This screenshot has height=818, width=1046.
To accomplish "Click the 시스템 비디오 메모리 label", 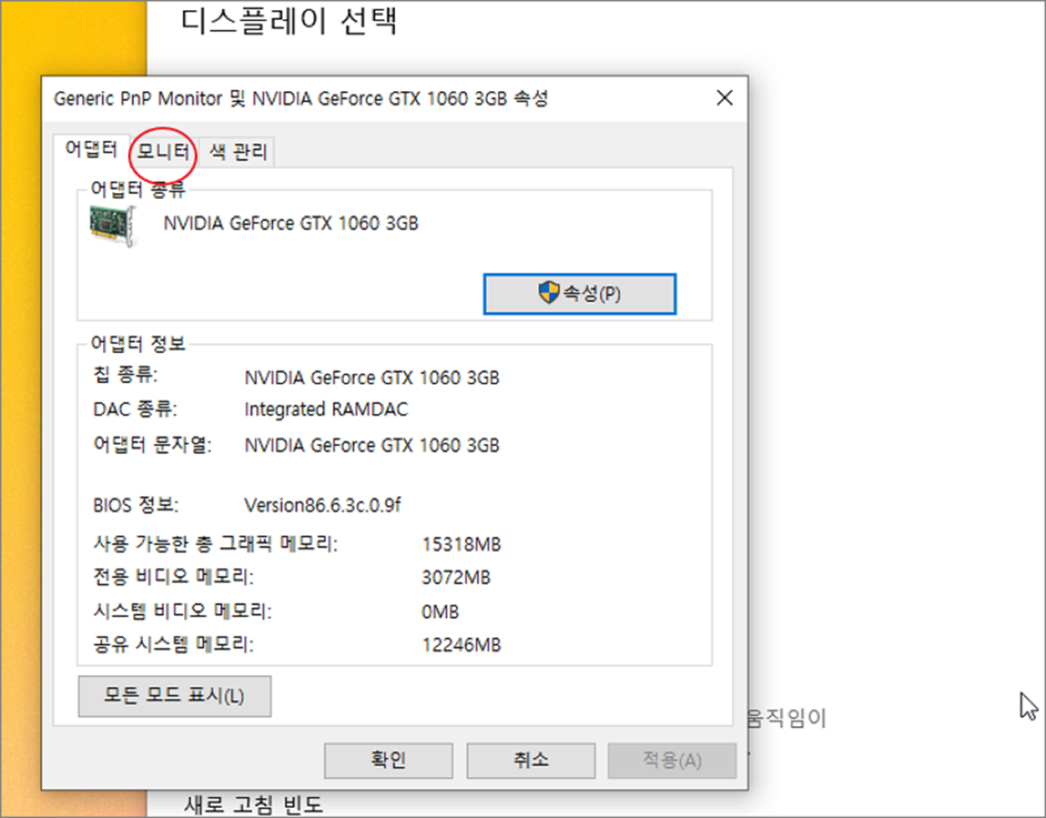I will pos(182,611).
